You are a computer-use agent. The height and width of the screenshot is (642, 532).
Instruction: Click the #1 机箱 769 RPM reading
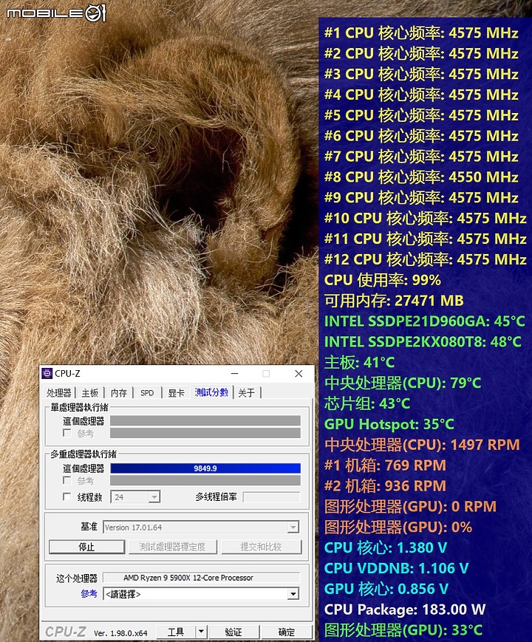[385, 465]
